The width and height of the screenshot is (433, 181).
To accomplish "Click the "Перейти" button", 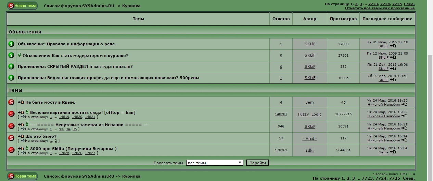I will 257,163.
